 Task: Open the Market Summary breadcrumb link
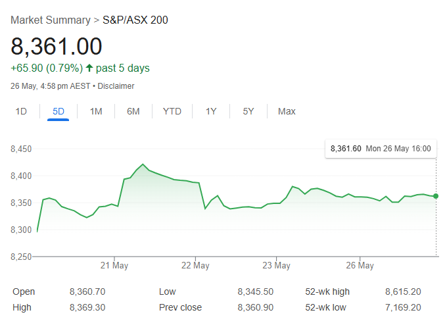pos(51,20)
